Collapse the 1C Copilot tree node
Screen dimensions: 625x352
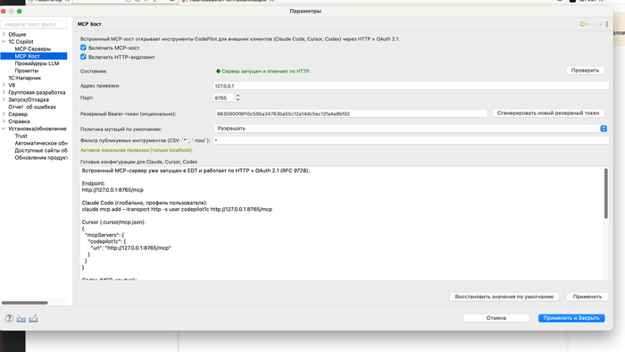[4, 41]
